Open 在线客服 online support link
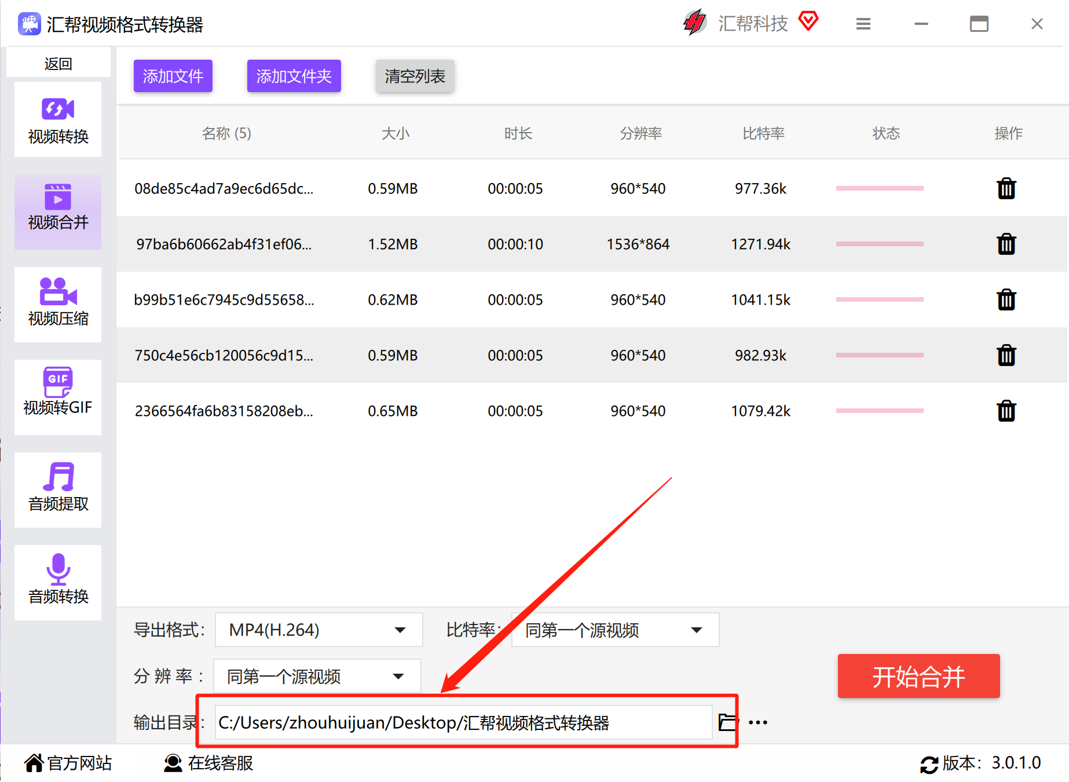 208,763
